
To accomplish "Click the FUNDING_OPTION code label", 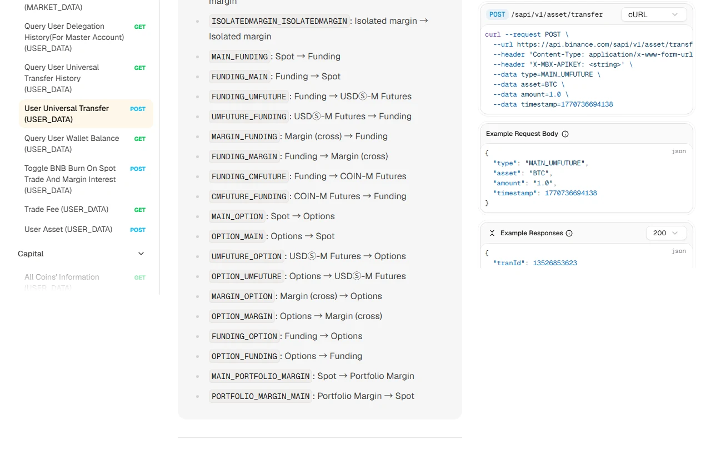I will (x=244, y=336).
